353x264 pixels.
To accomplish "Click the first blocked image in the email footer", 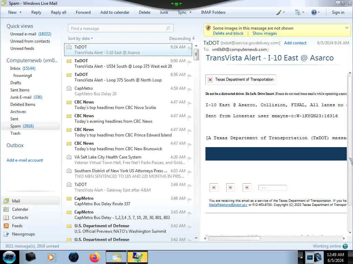I will (214, 187).
